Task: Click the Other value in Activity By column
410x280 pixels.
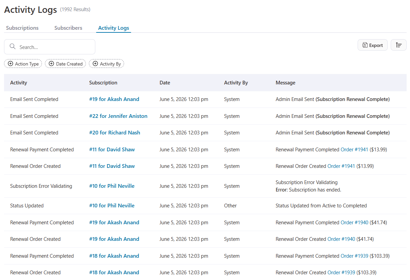Action: [x=231, y=206]
